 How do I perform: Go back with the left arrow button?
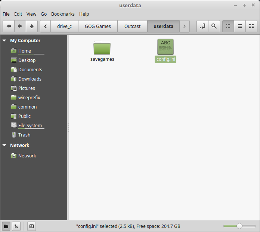pyautogui.click(x=9, y=26)
